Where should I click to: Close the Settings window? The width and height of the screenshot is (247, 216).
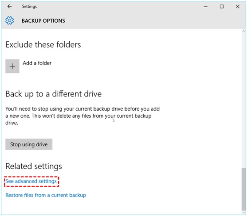pyautogui.click(x=238, y=7)
